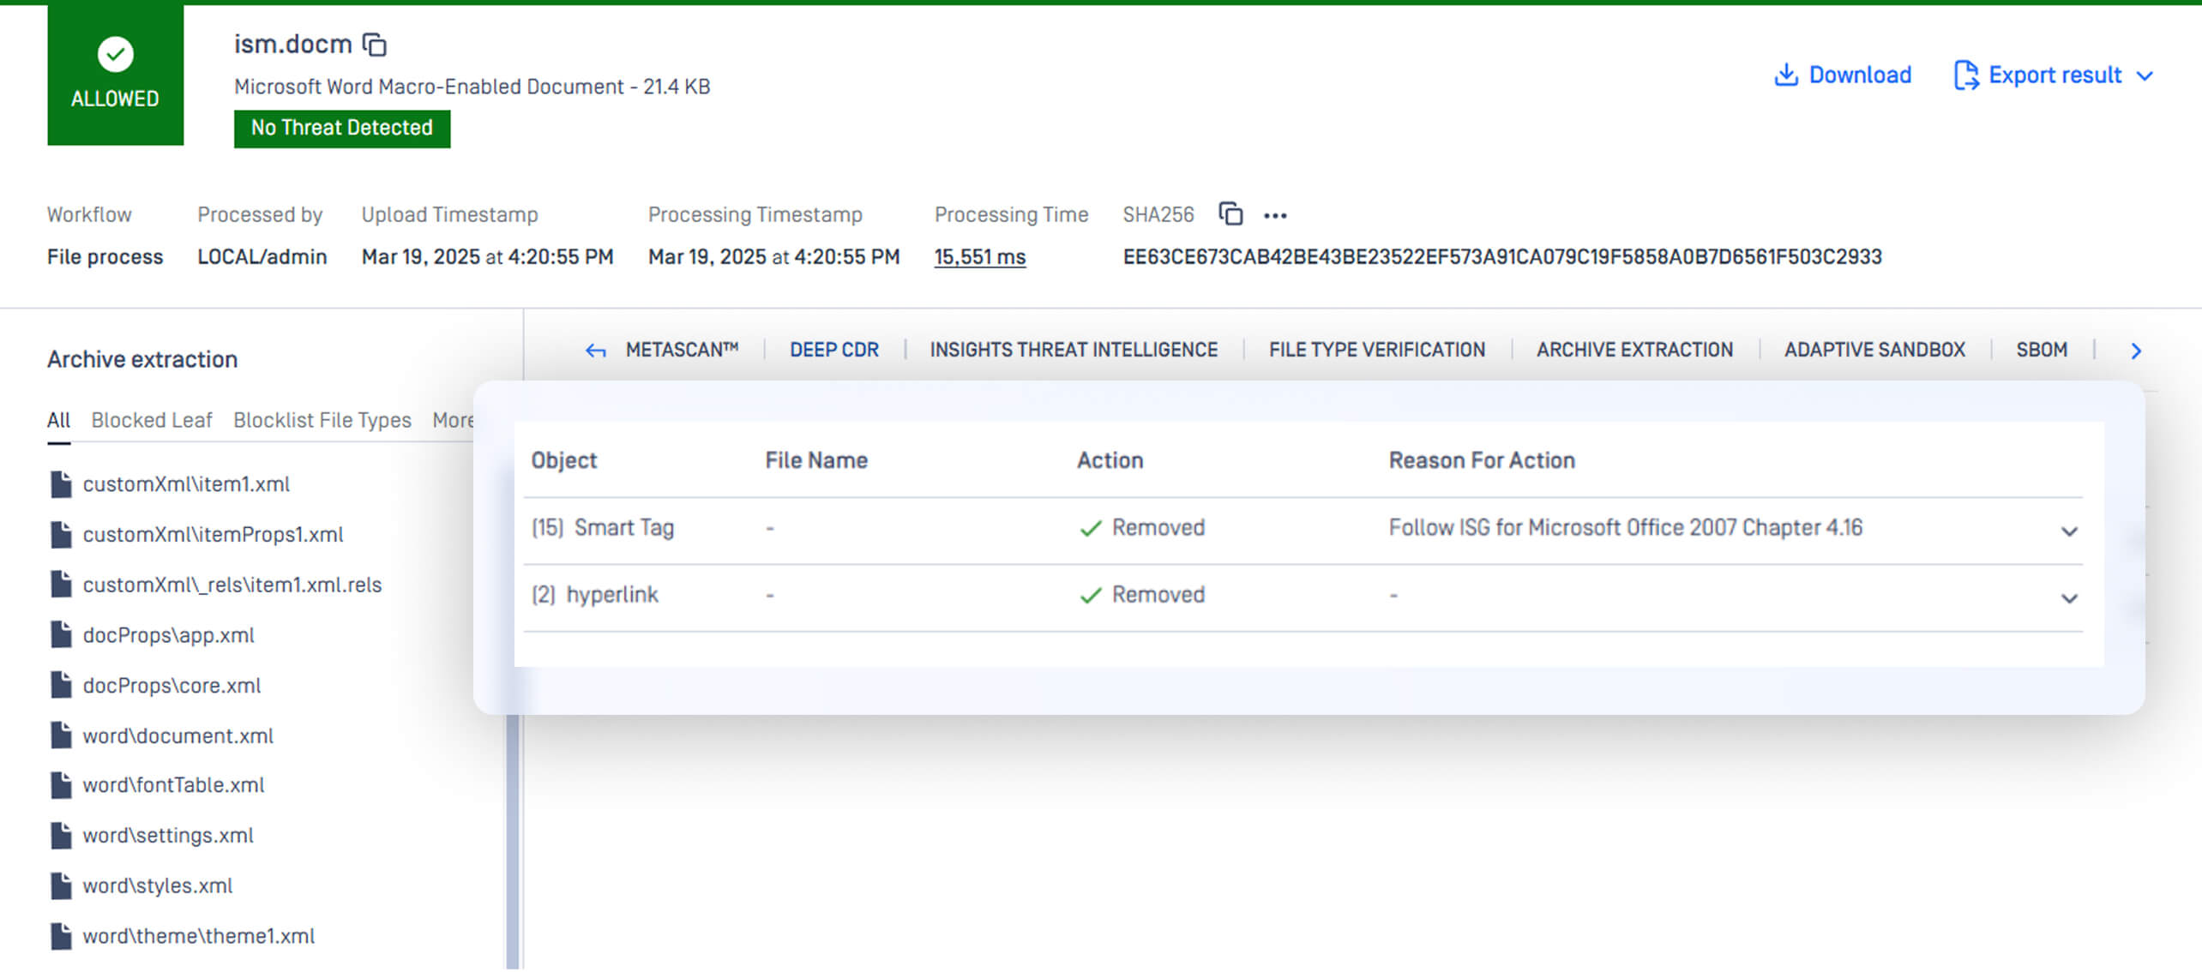Switch to the DEEP CDR tab
2202x972 pixels.
pyautogui.click(x=833, y=350)
